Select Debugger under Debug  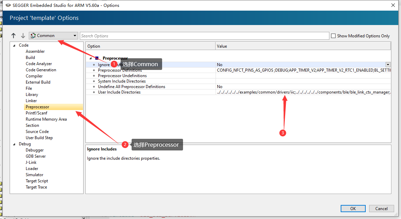35,150
